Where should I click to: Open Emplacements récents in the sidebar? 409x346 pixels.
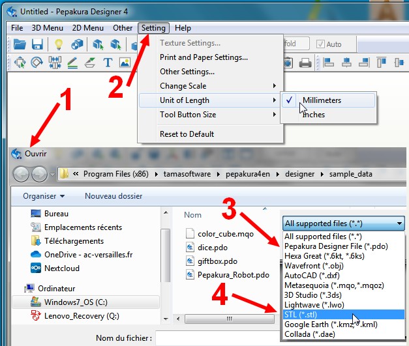click(83, 227)
